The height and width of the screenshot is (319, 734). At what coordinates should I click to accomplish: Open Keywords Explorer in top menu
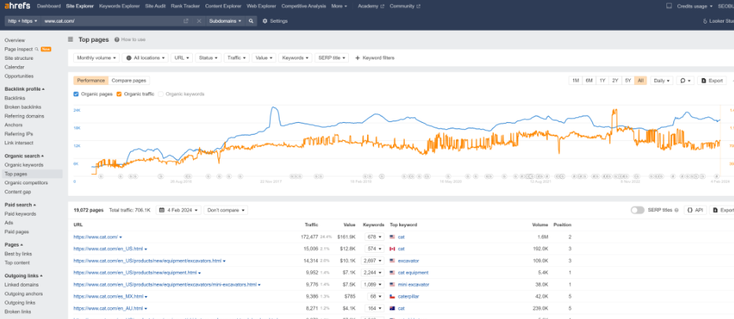(x=119, y=6)
